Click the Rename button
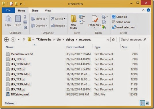The image size is (154, 109). 58,26
